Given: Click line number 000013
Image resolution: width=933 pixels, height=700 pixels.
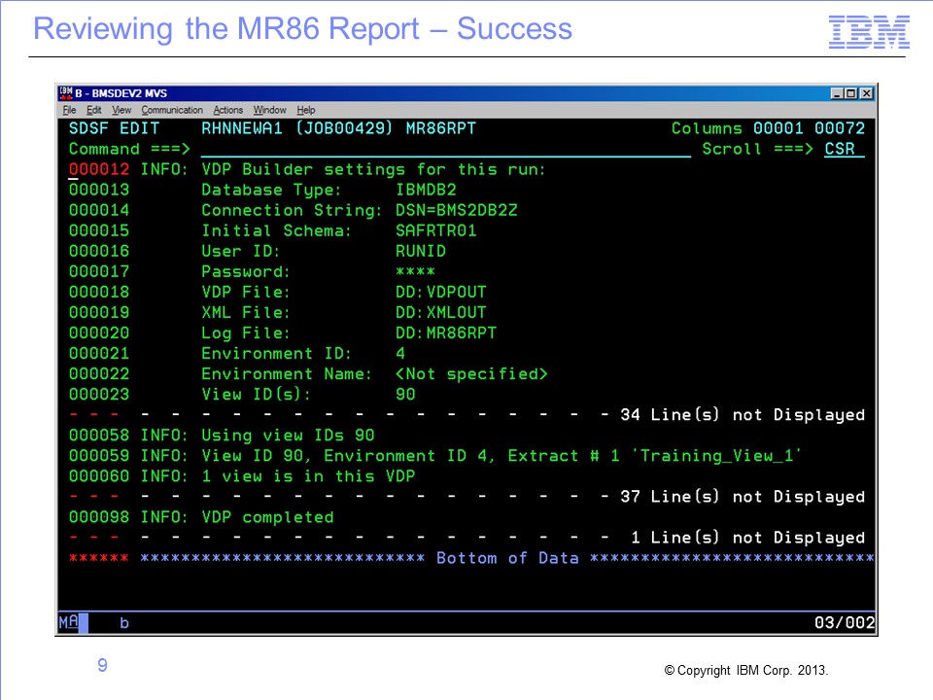Looking at the screenshot, I should (99, 190).
